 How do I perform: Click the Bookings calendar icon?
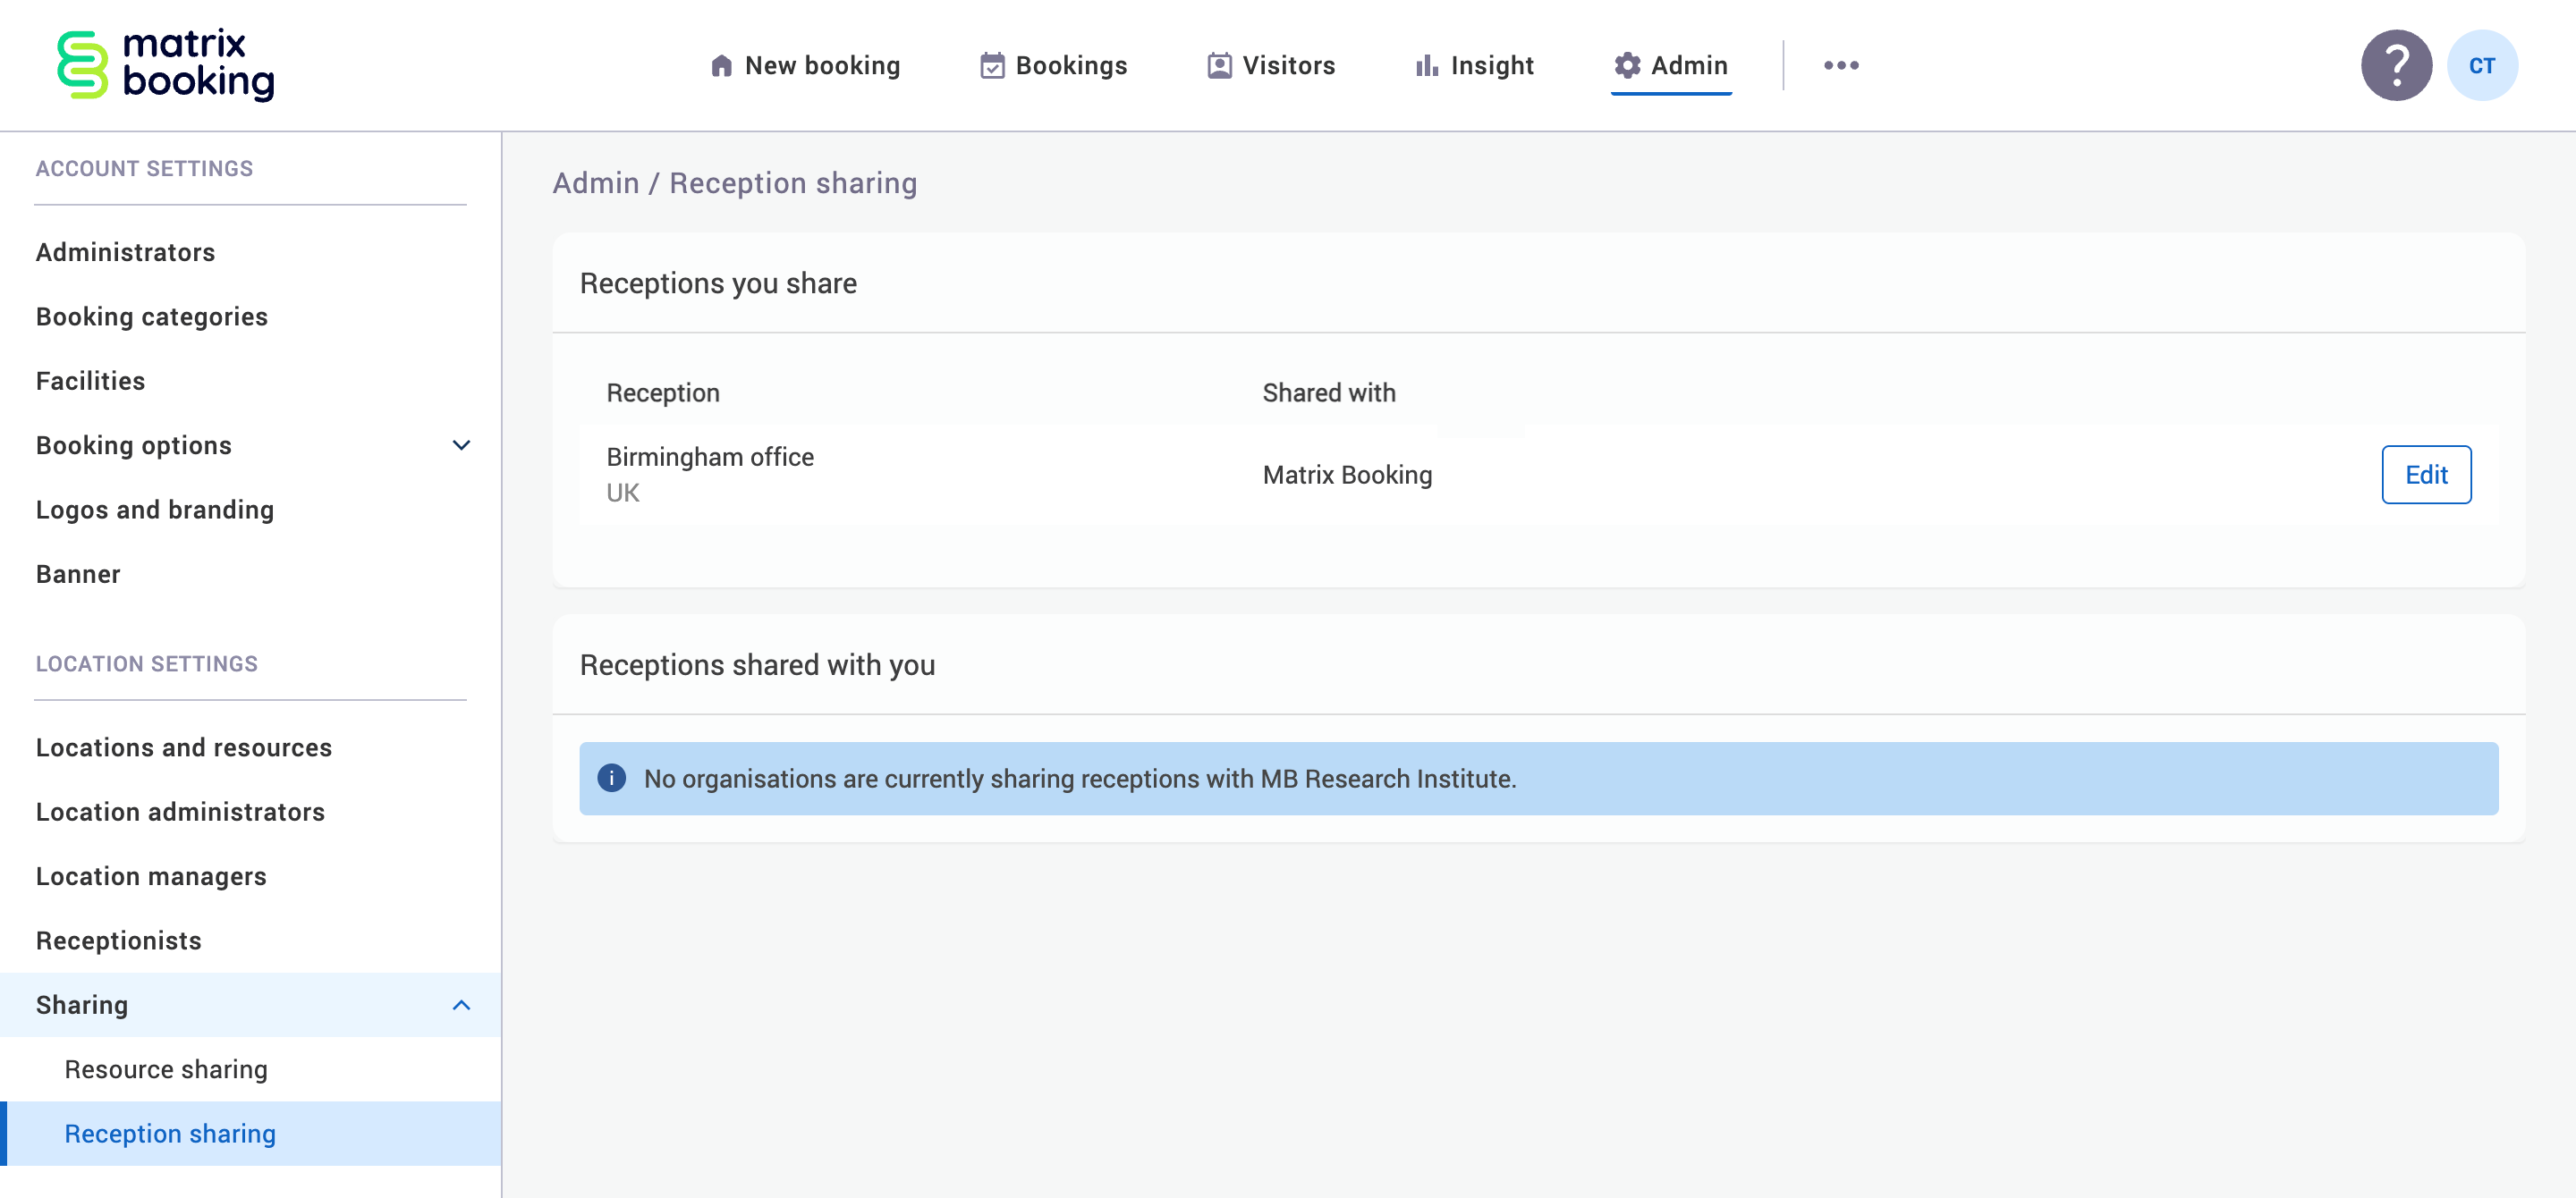coord(991,66)
